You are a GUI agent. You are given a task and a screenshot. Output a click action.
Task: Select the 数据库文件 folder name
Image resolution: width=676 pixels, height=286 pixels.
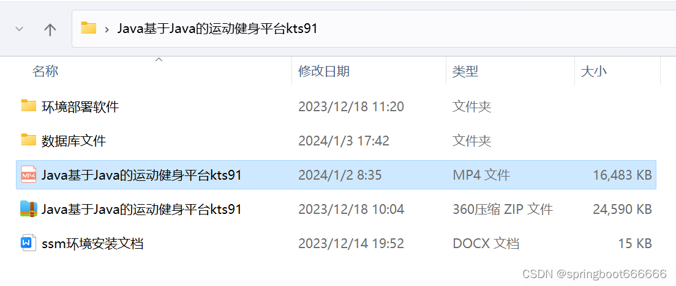tap(73, 141)
